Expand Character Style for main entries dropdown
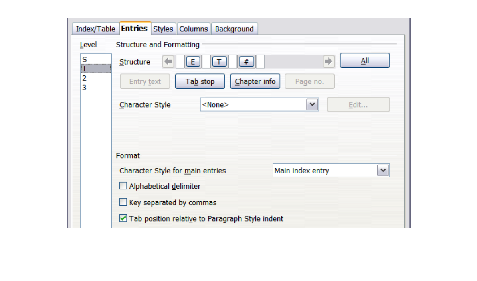This screenshot has height=281, width=477. coord(383,171)
